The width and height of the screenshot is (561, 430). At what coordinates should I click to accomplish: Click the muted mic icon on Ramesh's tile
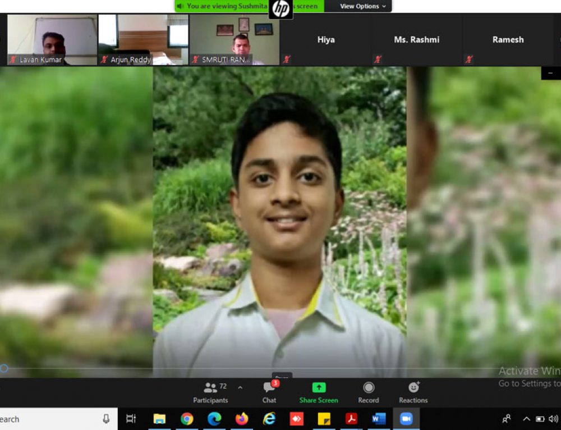coord(469,60)
